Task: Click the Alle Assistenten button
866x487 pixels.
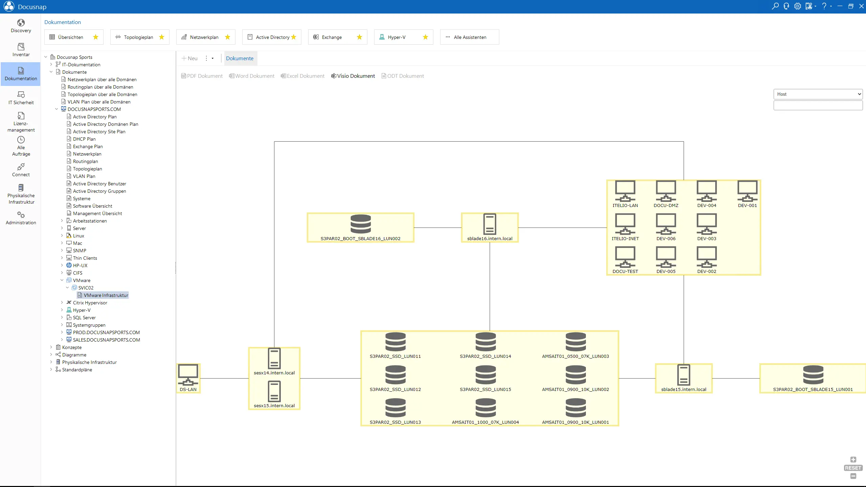Action: [470, 37]
